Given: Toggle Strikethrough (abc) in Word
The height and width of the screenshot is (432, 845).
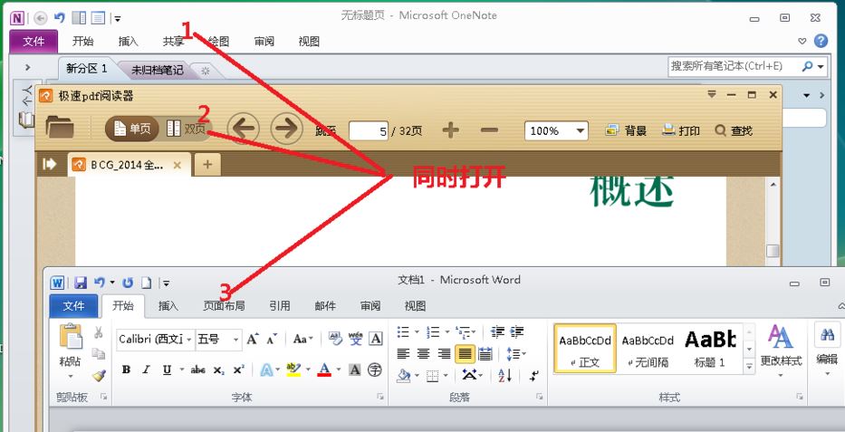Looking at the screenshot, I should click(x=198, y=370).
